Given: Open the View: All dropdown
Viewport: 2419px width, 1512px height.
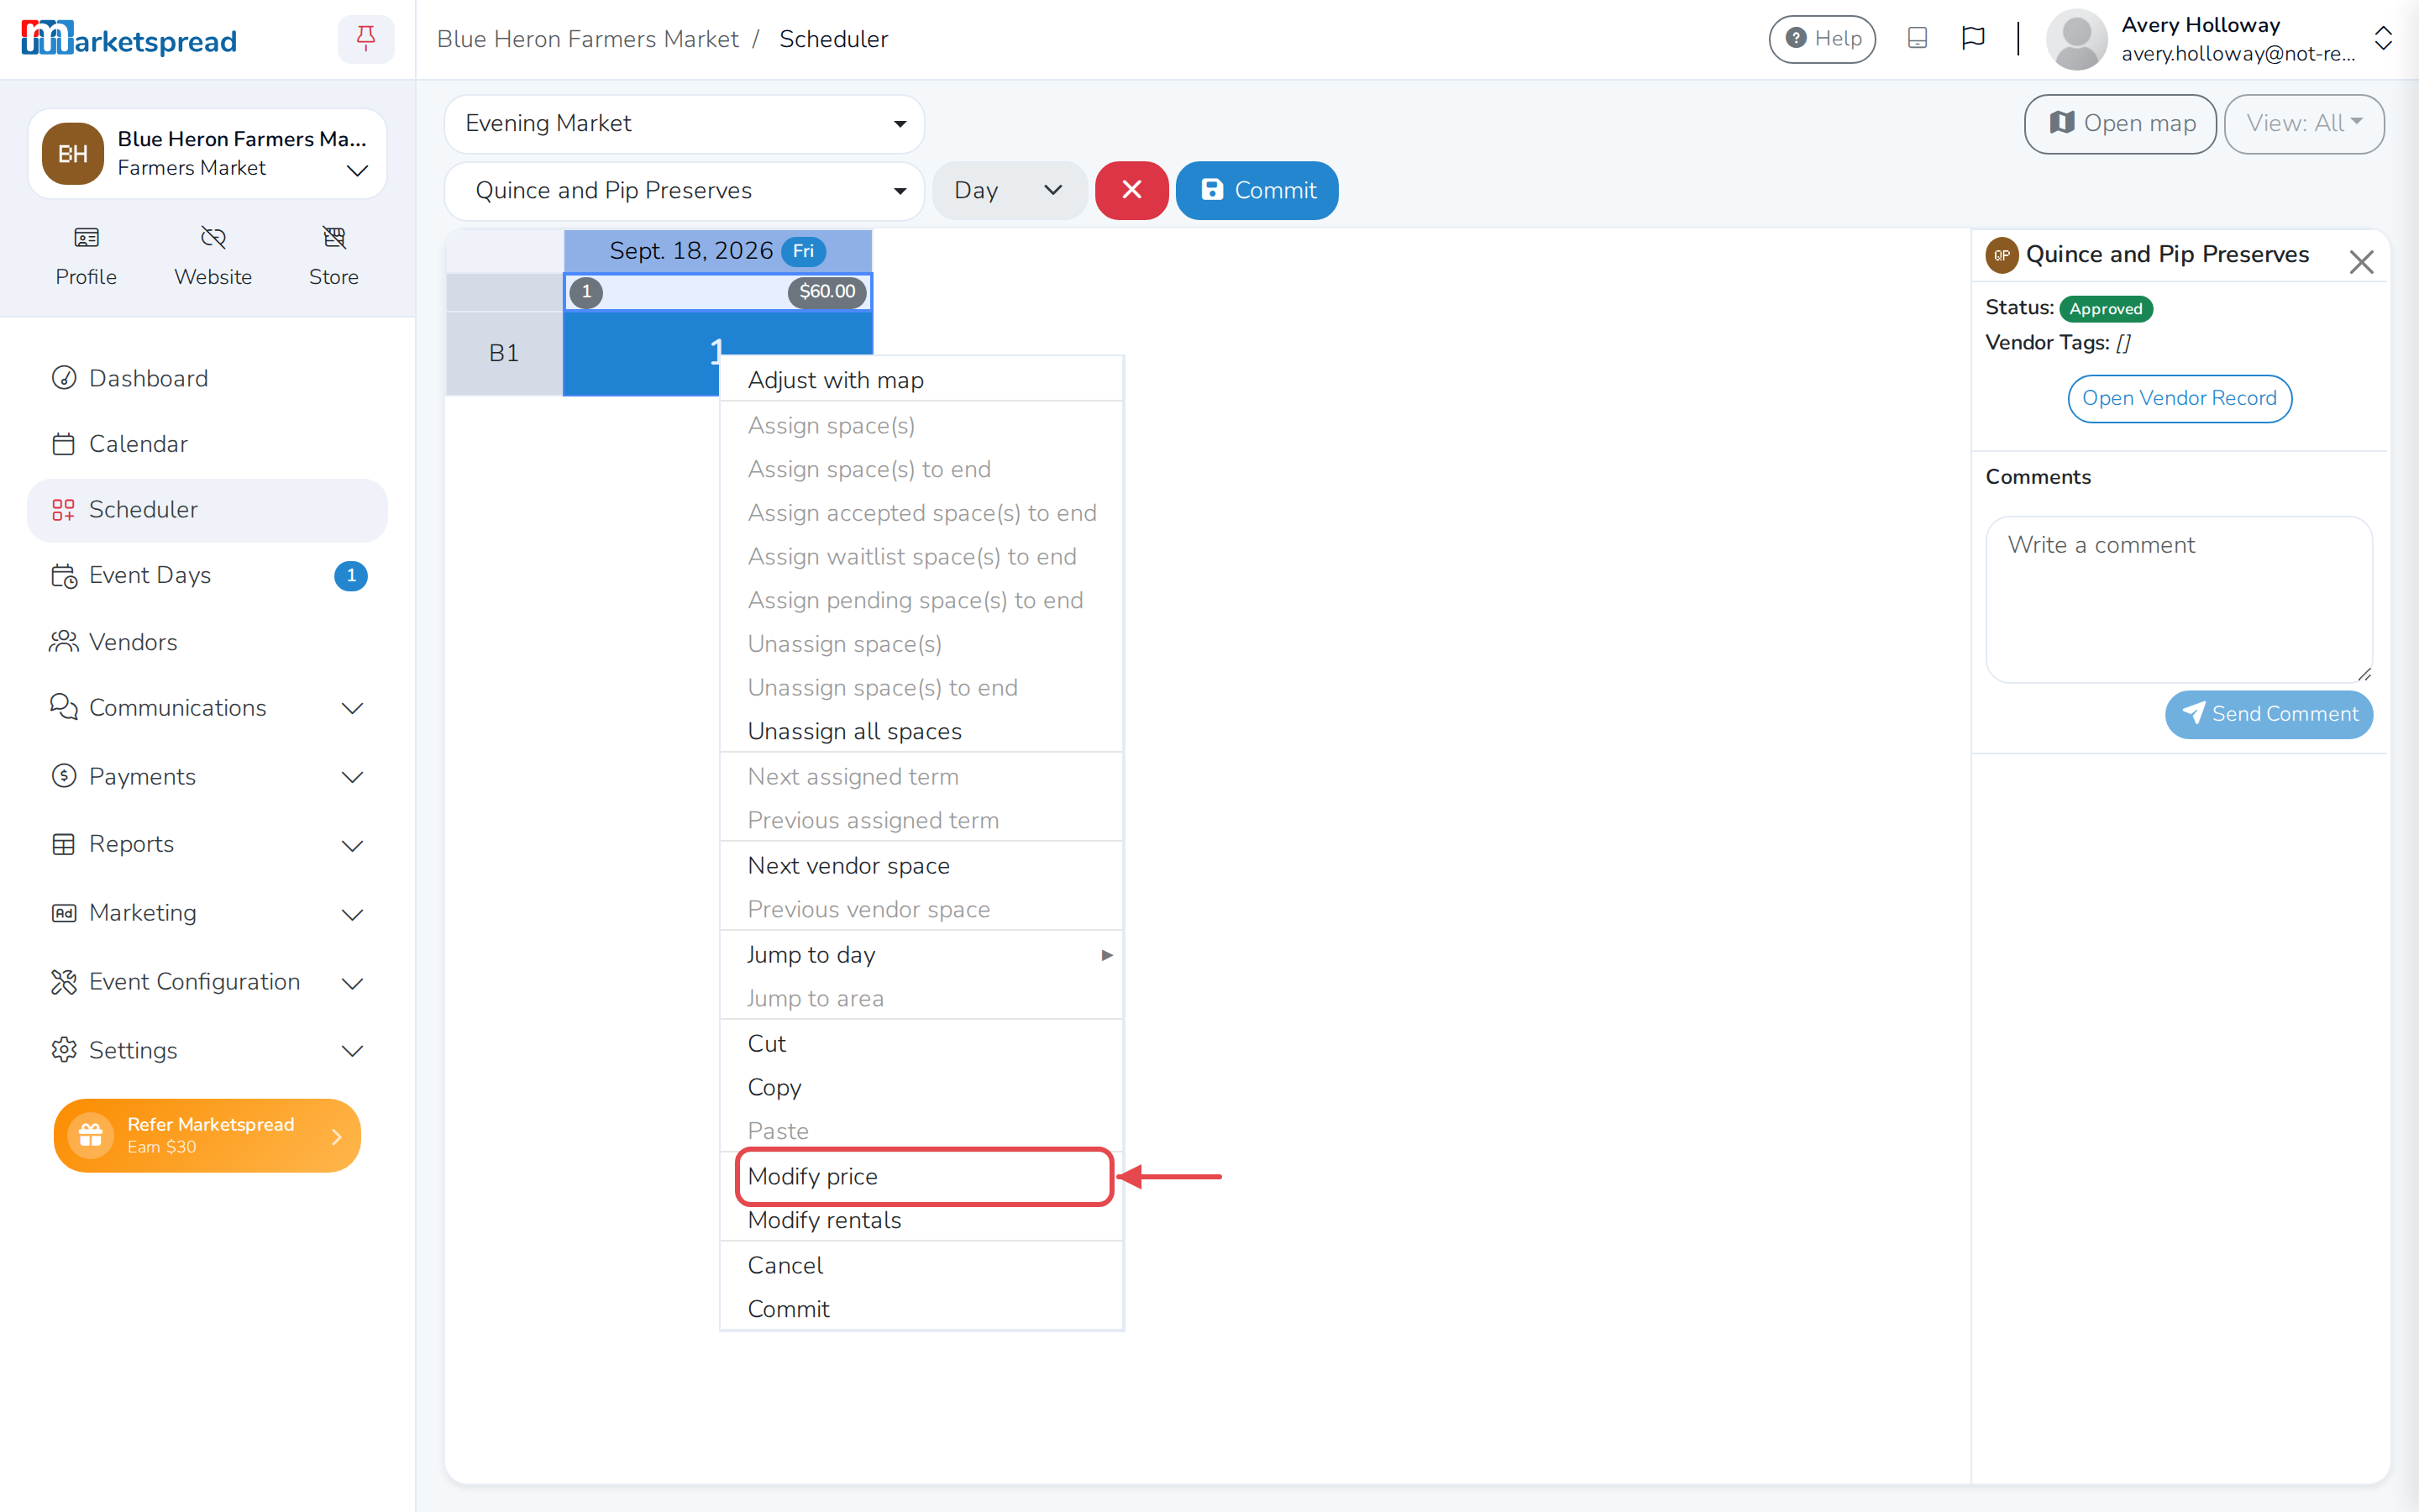Looking at the screenshot, I should pos(2303,123).
